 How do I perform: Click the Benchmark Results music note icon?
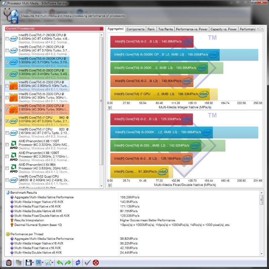(8, 193)
